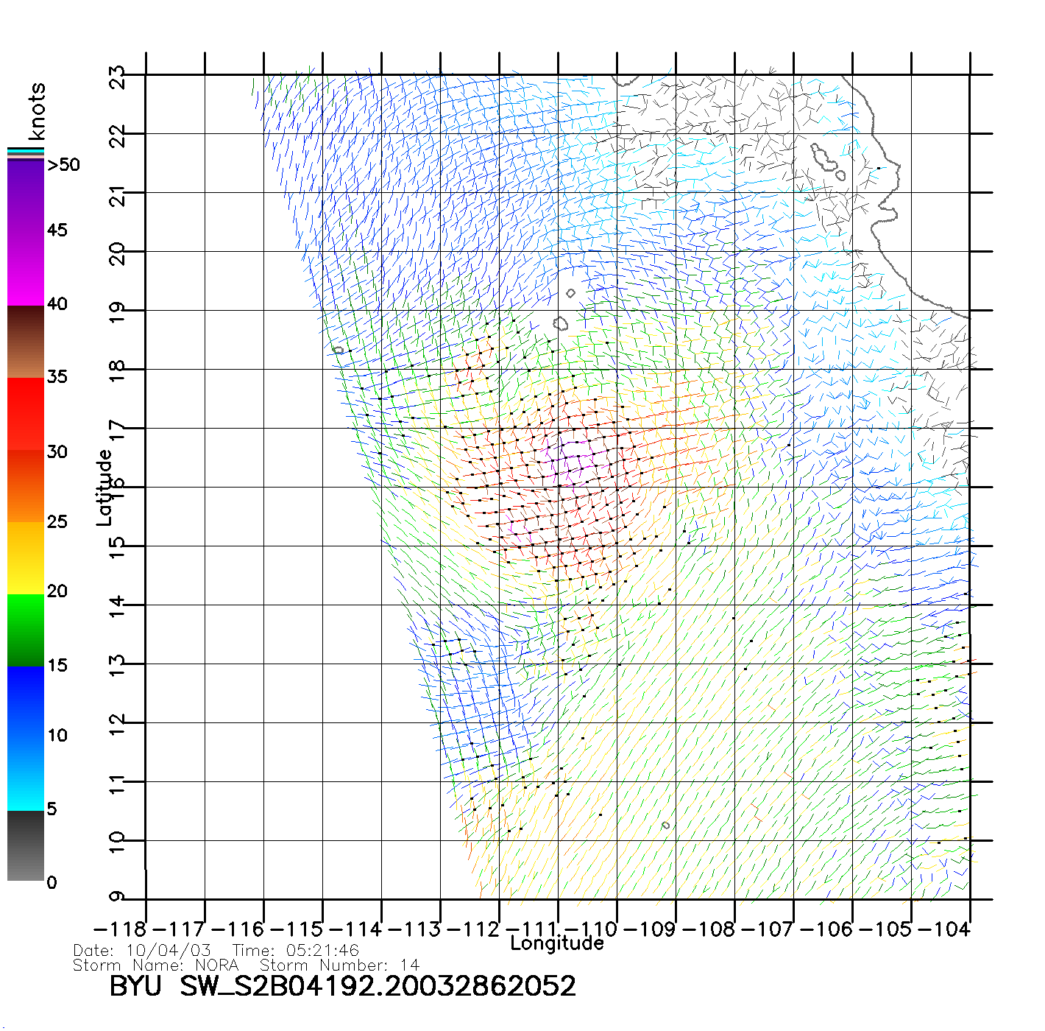1045x1031 pixels.
Task: Click the BYU SW_S2B04192 file title
Action: pyautogui.click(x=342, y=986)
